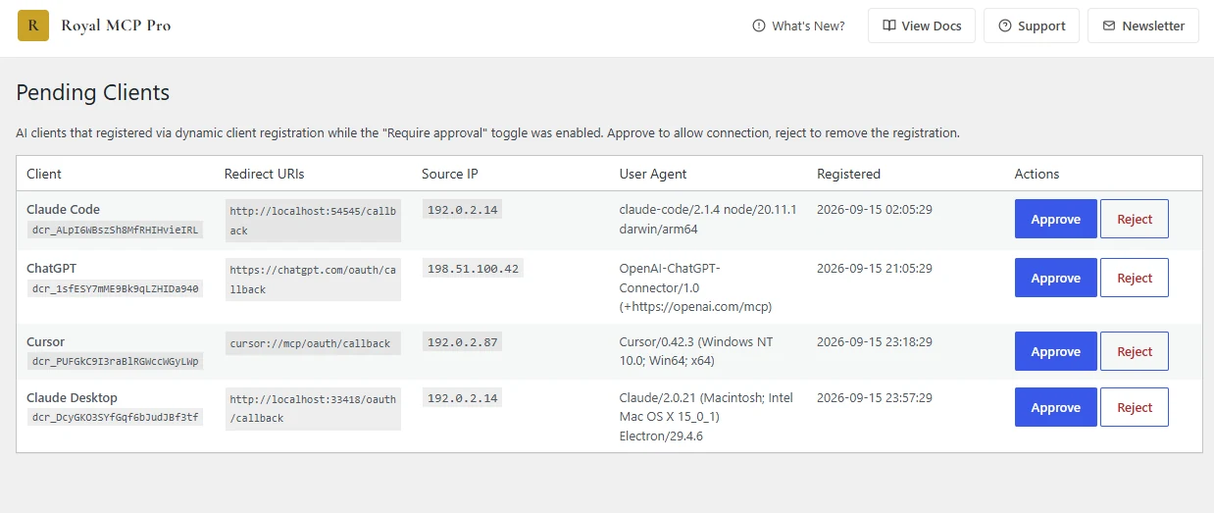
Task: Select the Claude Desktop client name
Action: pyautogui.click(x=72, y=397)
